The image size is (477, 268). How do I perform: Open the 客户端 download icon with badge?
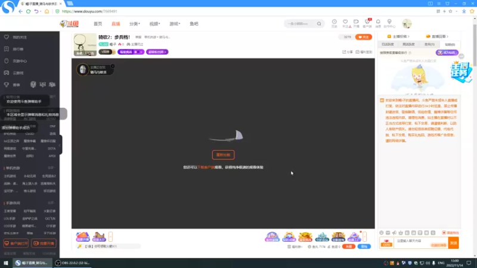[x=367, y=23]
